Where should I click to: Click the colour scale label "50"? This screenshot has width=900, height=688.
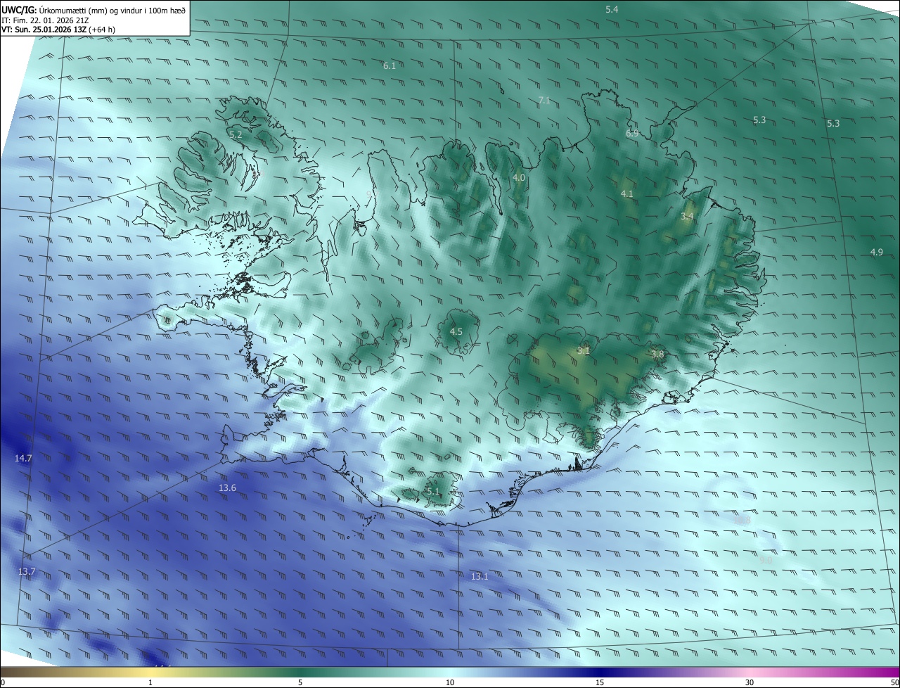coord(894,682)
